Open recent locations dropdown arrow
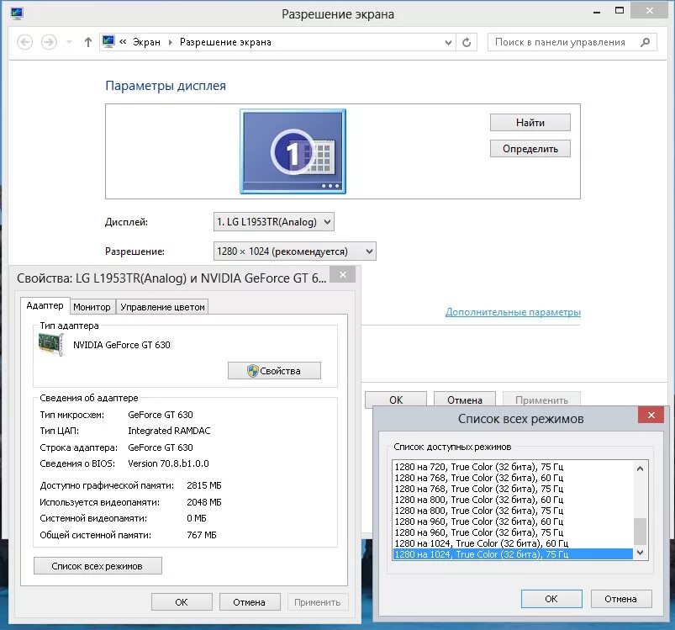 point(69,42)
